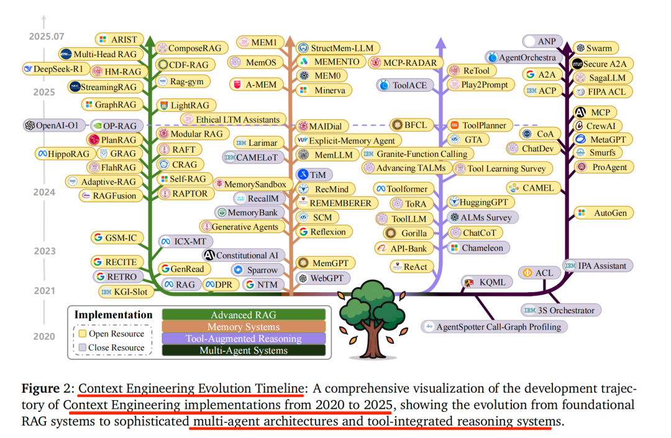This screenshot has height=438, width=671.
Task: Click the "MemoryBank" label
Action: pos(249,212)
